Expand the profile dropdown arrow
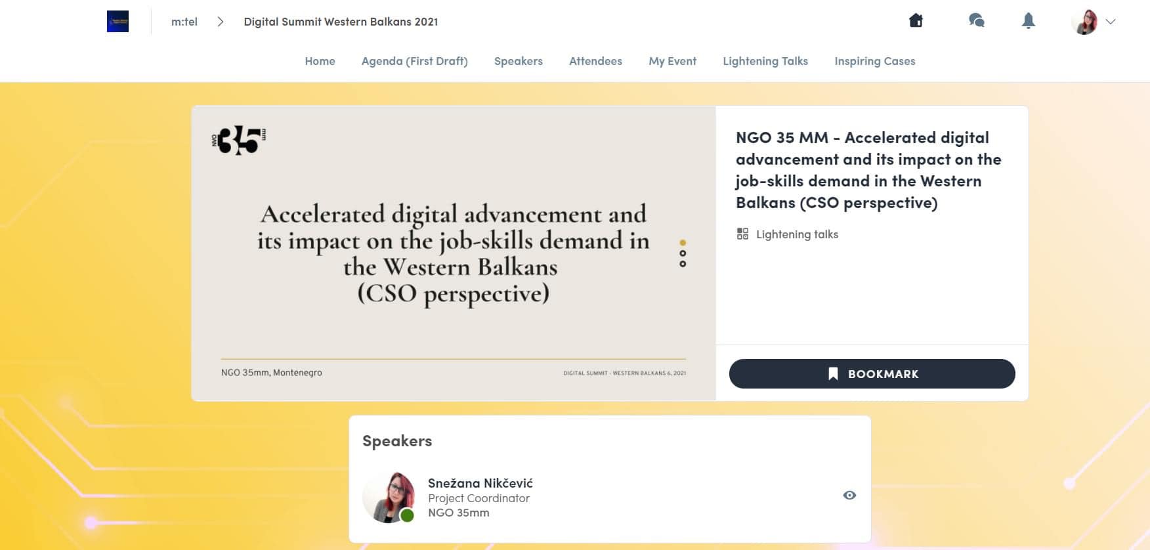The height and width of the screenshot is (550, 1150). point(1111,22)
